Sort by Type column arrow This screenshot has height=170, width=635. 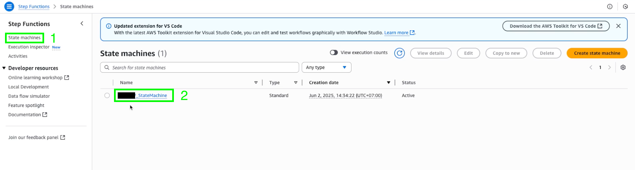[296, 83]
